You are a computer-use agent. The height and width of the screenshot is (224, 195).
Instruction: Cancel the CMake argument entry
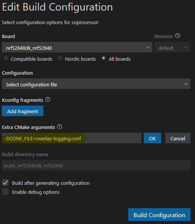(x=178, y=138)
